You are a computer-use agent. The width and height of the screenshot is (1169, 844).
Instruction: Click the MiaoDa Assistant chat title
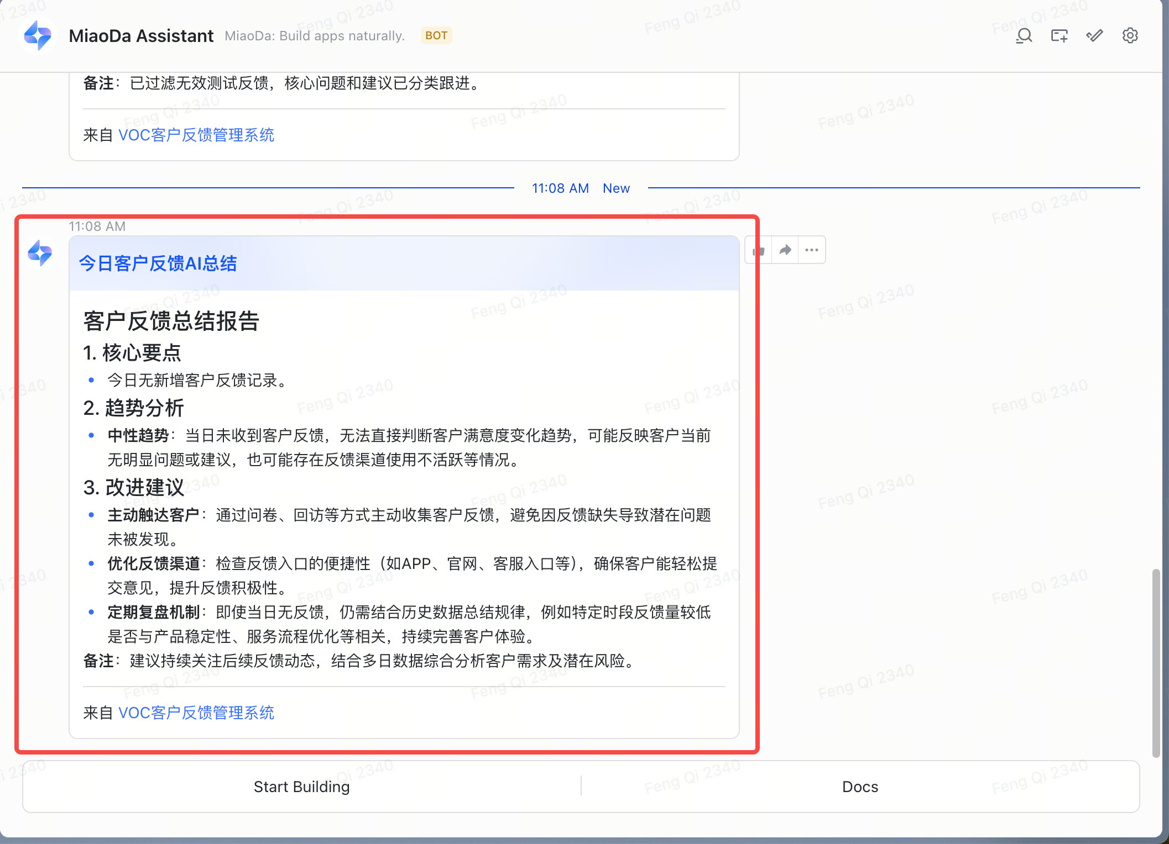point(141,36)
